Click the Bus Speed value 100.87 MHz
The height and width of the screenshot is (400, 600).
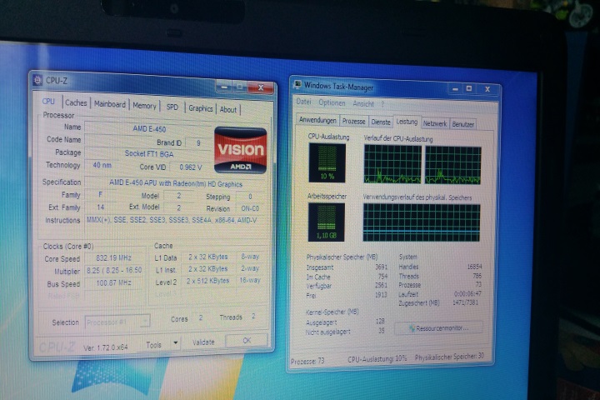(113, 282)
